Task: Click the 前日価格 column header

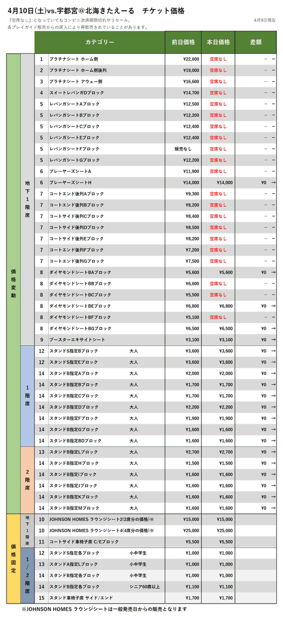Action: click(x=183, y=42)
